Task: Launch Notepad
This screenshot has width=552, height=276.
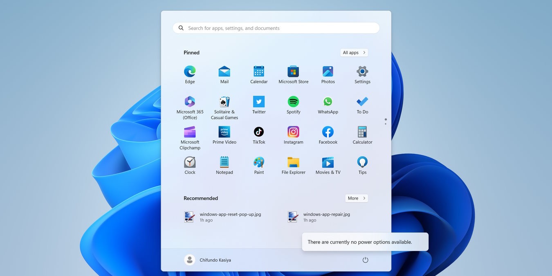Action: point(224,162)
